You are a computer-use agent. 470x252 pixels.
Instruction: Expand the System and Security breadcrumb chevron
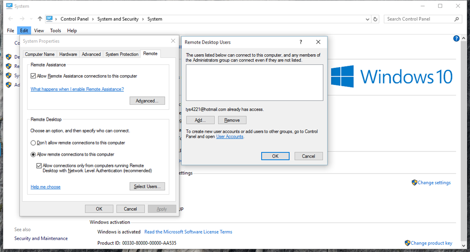click(143, 19)
